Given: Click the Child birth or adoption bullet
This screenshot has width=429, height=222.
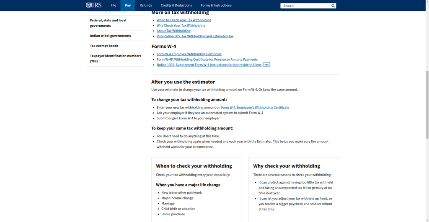Looking at the screenshot, I should (178, 209).
